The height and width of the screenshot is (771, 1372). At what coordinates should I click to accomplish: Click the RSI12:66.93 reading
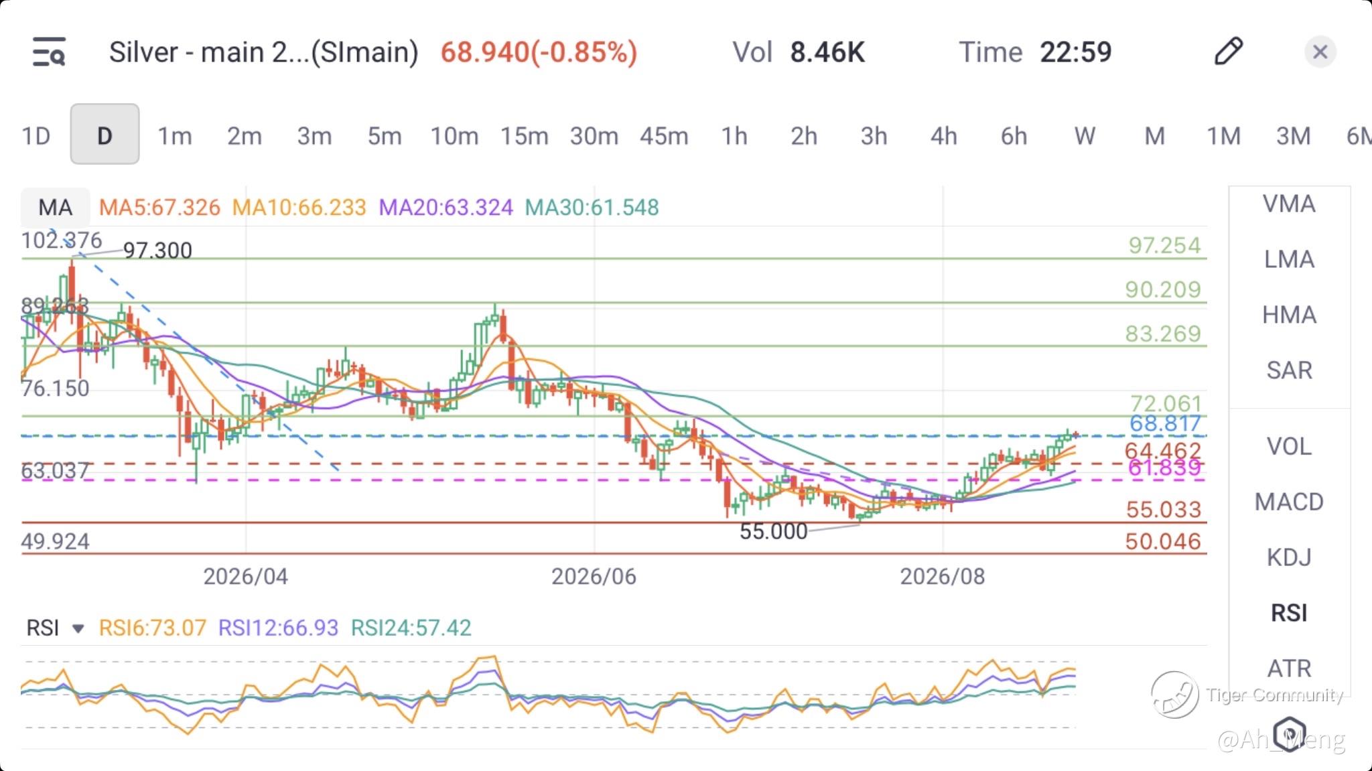coord(278,628)
